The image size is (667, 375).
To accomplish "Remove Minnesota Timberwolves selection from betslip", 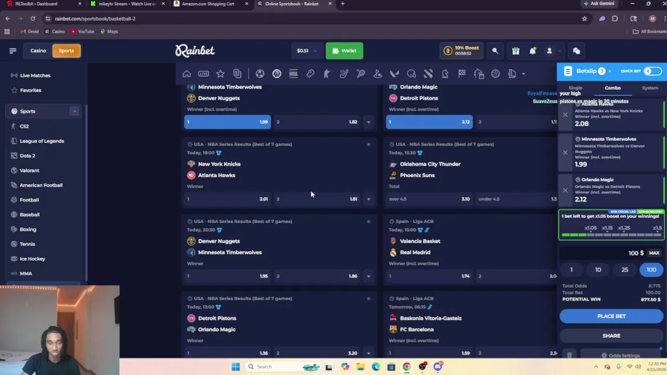I will [x=565, y=153].
